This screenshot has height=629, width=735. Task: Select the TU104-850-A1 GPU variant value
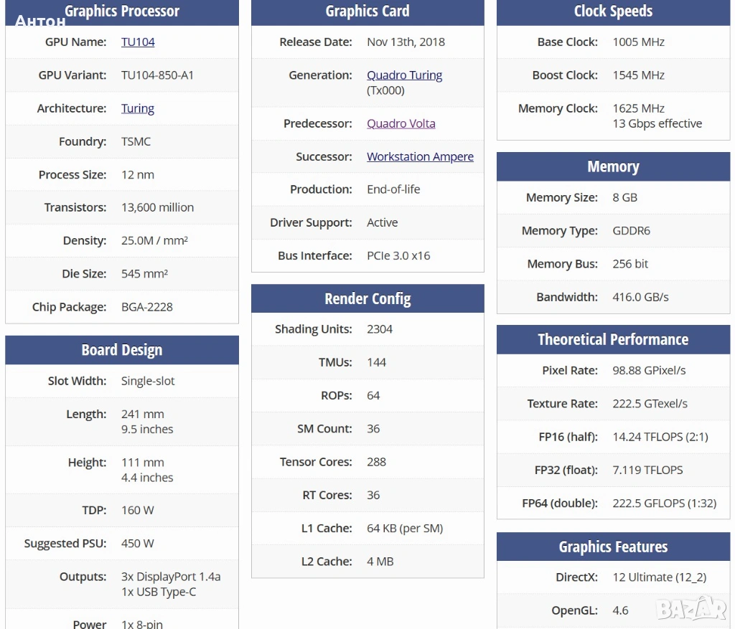[157, 75]
